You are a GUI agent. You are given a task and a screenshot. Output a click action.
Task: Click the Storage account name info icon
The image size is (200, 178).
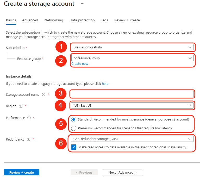(x=44, y=94)
